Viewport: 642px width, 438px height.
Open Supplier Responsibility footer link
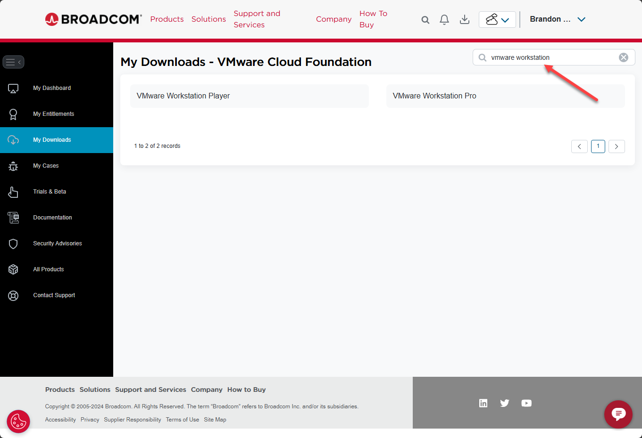133,420
